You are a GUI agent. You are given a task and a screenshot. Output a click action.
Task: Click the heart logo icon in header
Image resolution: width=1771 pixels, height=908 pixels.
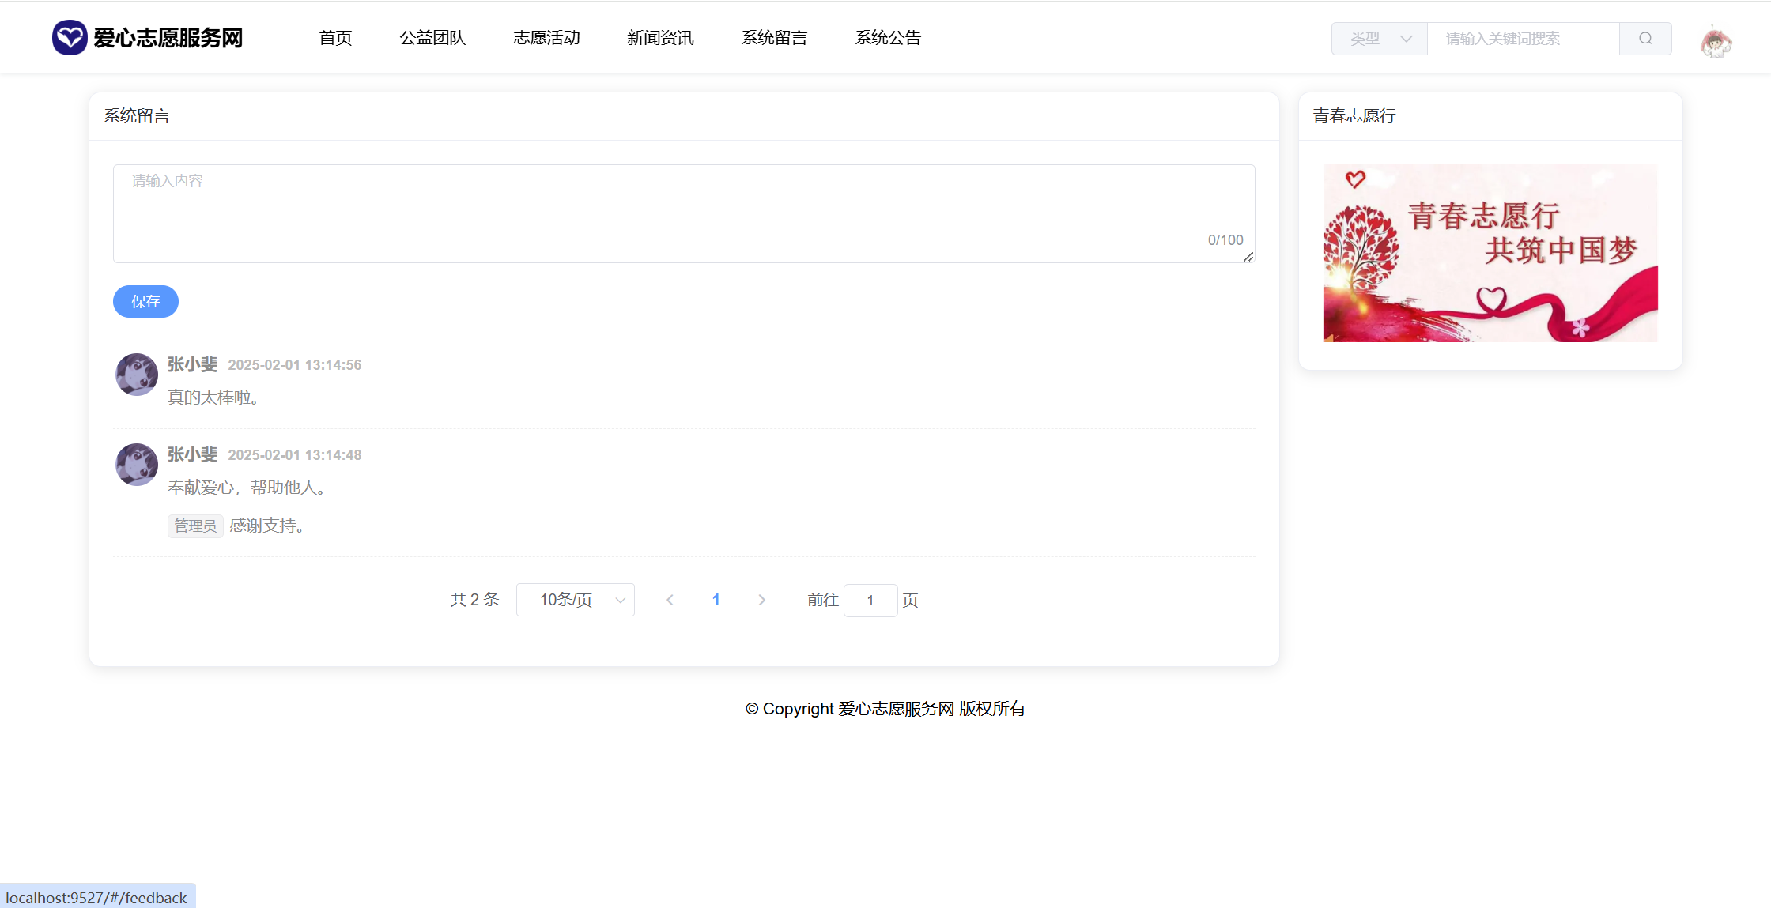[x=70, y=37]
